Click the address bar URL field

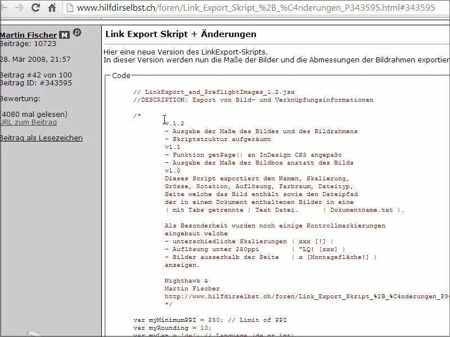point(256,8)
